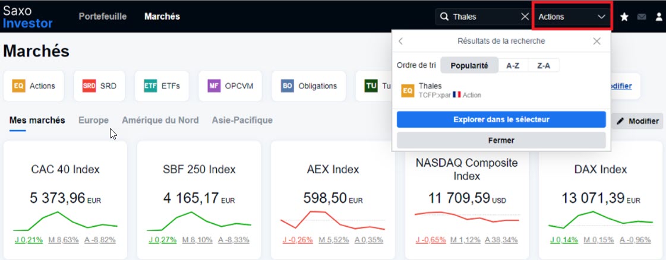Select AEX A 0,35% period
Viewport: 666px width, 260px height.
tap(368, 240)
